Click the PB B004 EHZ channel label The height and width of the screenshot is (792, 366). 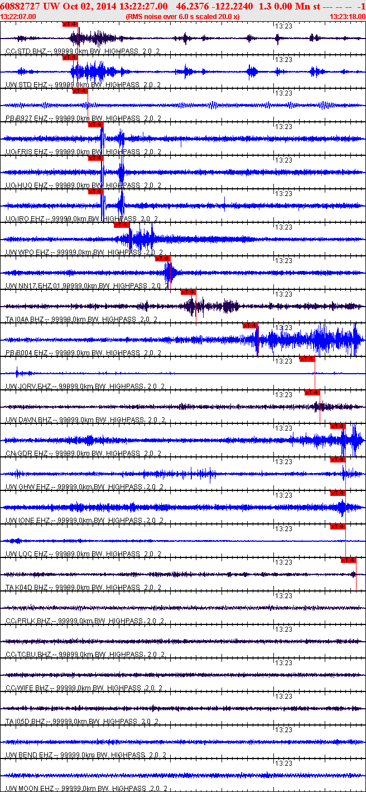(x=83, y=353)
